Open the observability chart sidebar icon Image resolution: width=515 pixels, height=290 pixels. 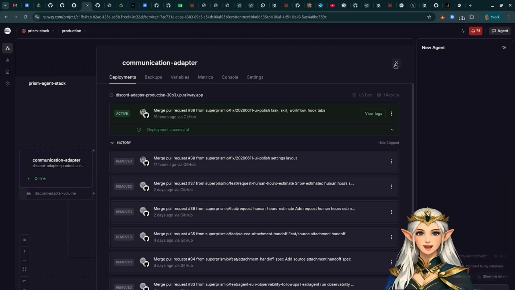click(x=8, y=60)
